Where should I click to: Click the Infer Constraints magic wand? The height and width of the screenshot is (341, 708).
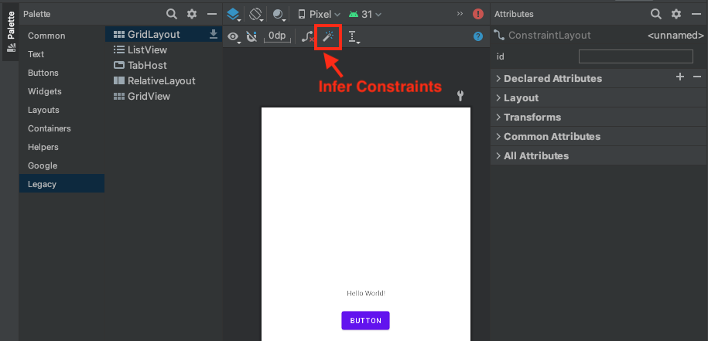[328, 36]
